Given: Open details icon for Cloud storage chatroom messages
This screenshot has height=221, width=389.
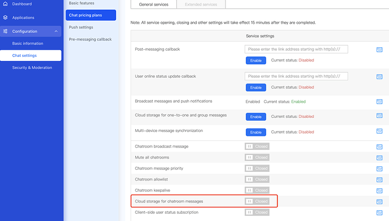Looking at the screenshot, I should point(379,202).
